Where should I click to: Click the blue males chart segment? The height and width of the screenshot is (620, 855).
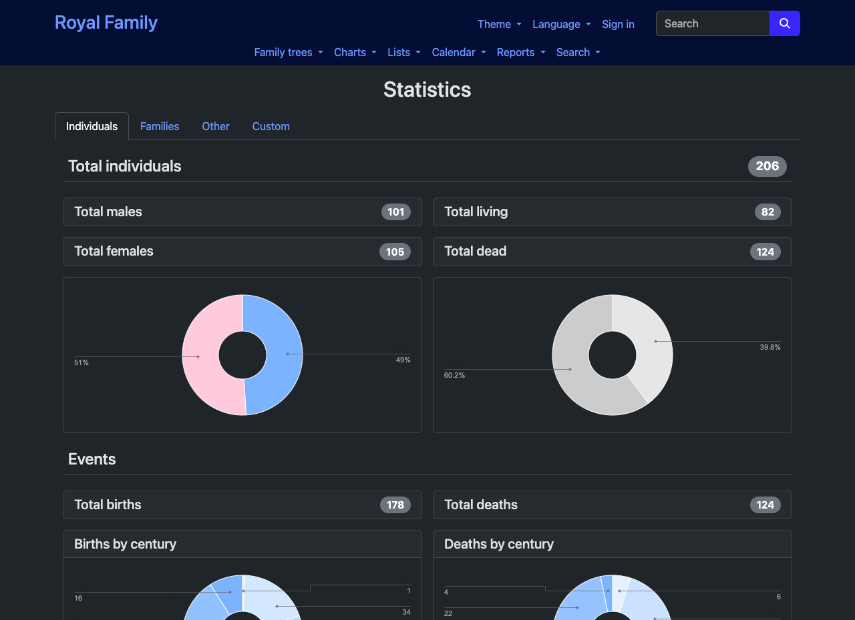pyautogui.click(x=284, y=354)
